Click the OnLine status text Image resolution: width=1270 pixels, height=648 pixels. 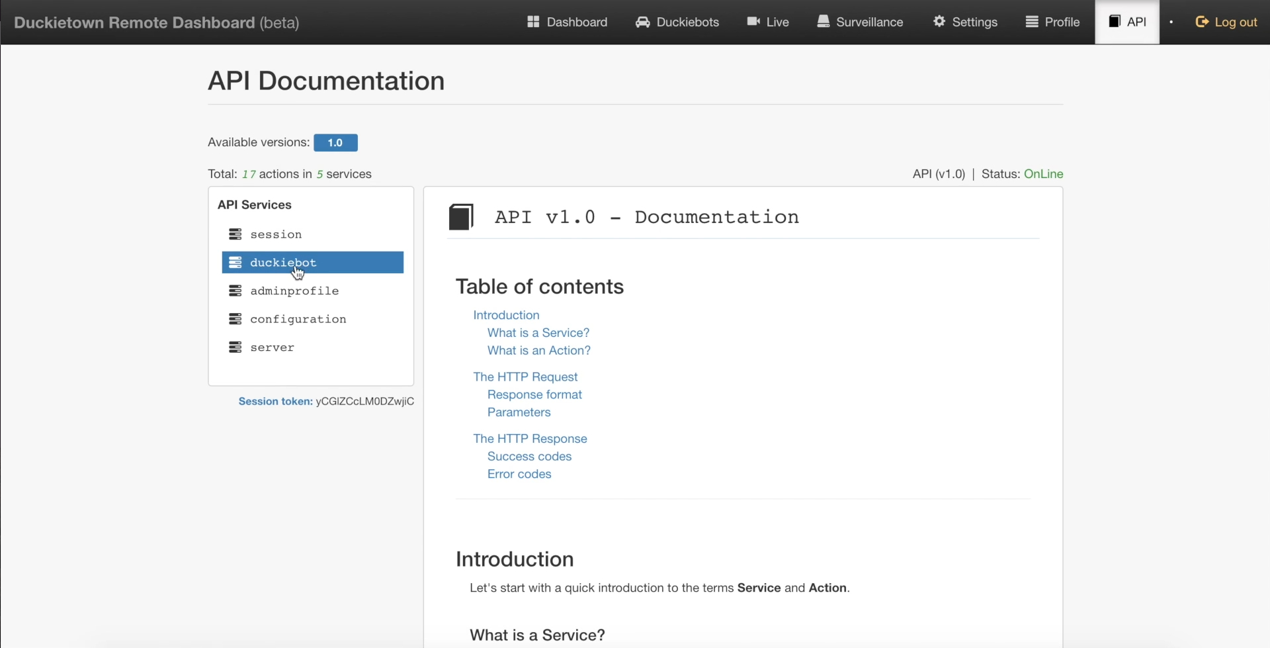point(1043,174)
